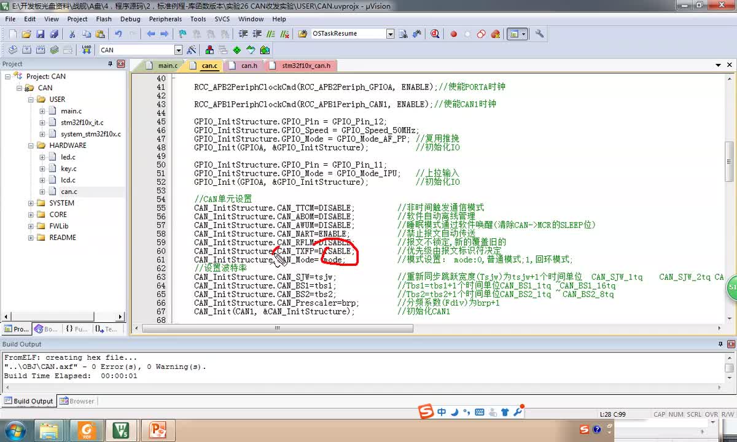737x442 pixels.
Task: Open Manage Run-Time Environment green diamond icon
Action: tap(237, 50)
